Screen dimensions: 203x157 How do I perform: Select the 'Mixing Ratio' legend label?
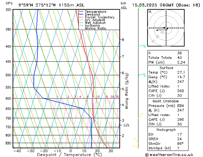(x=96, y=28)
